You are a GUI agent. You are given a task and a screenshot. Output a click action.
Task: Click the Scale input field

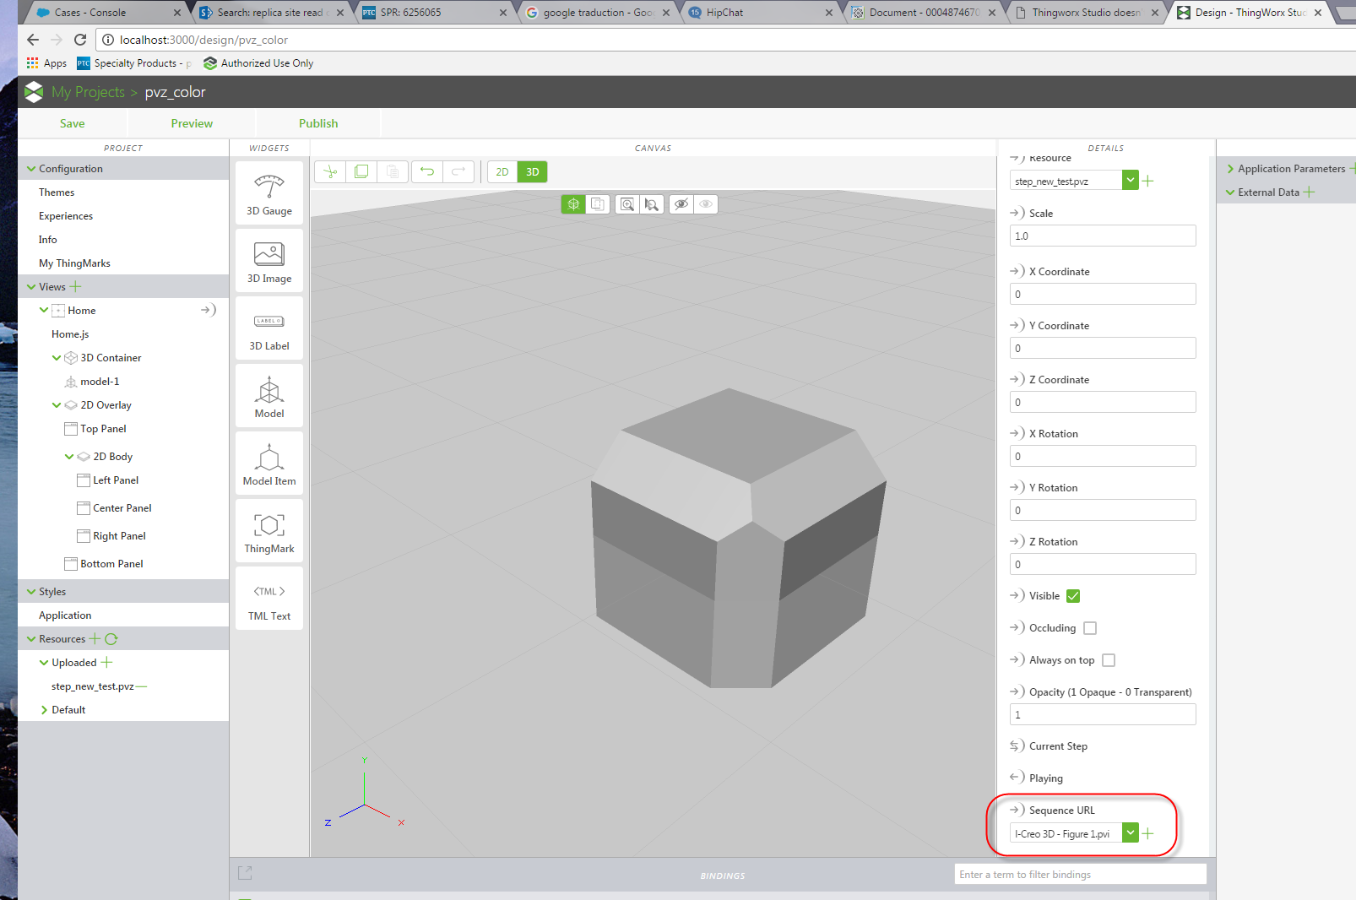[x=1103, y=236]
